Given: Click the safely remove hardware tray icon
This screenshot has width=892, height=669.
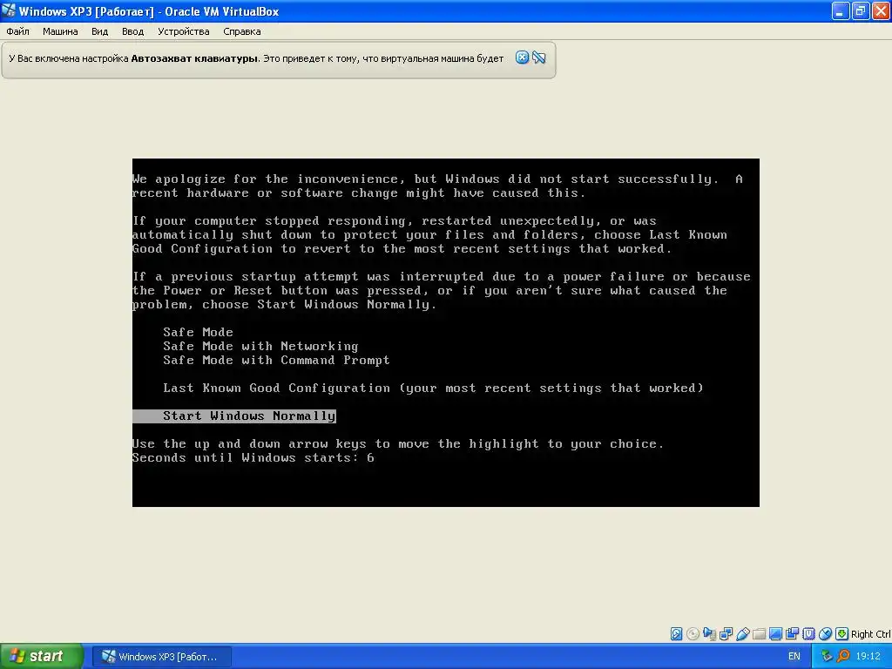Looking at the screenshot, I should point(827,657).
